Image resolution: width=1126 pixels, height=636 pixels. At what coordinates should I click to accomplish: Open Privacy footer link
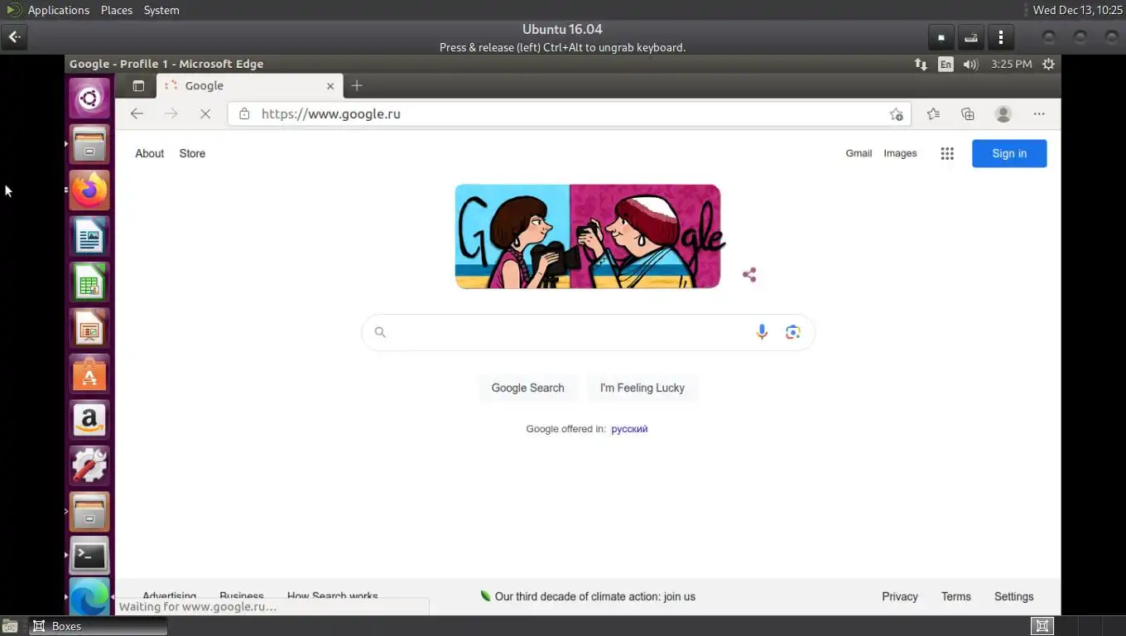click(900, 596)
